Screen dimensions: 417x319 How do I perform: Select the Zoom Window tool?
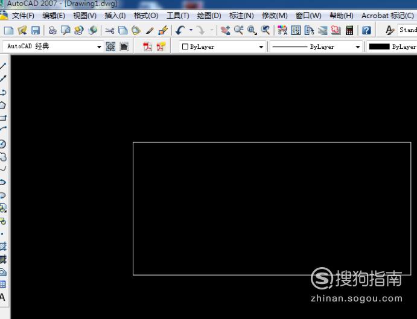(252, 30)
